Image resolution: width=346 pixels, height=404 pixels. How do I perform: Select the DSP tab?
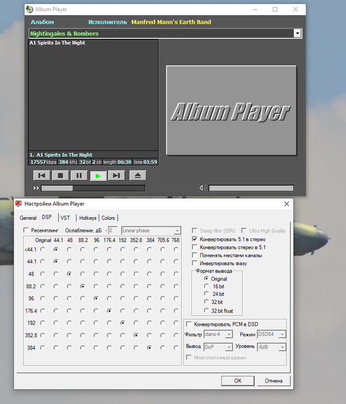click(x=46, y=217)
